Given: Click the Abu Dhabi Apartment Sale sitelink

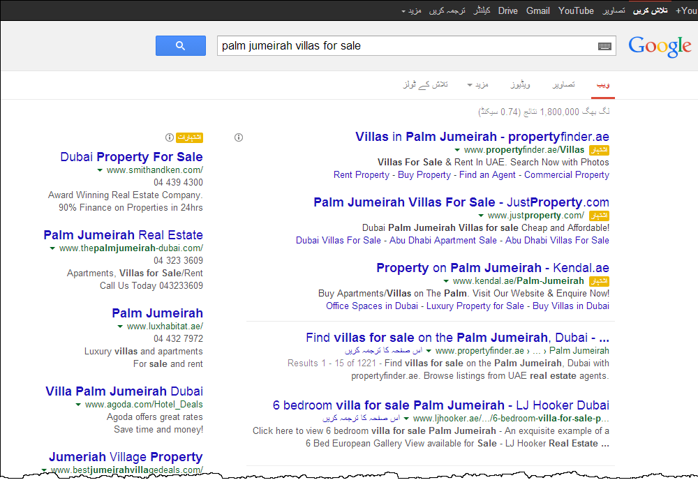Looking at the screenshot, I should point(443,240).
